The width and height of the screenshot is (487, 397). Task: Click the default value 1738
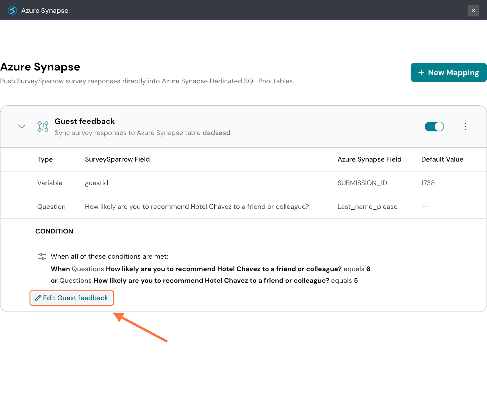[428, 183]
